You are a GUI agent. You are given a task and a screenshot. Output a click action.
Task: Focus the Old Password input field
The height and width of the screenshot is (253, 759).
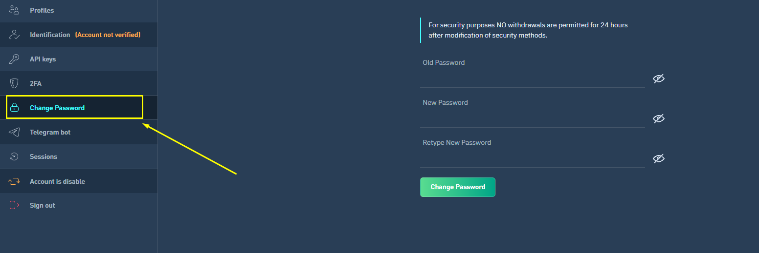point(533,78)
